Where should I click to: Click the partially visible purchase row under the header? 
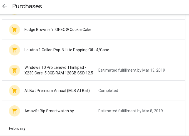[x=94, y=16]
